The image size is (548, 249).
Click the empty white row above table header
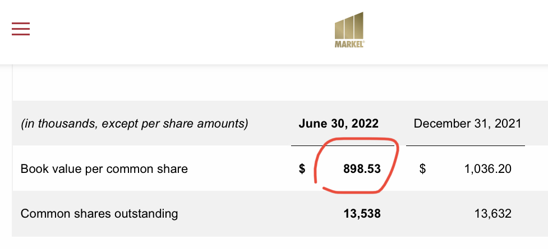[279, 83]
